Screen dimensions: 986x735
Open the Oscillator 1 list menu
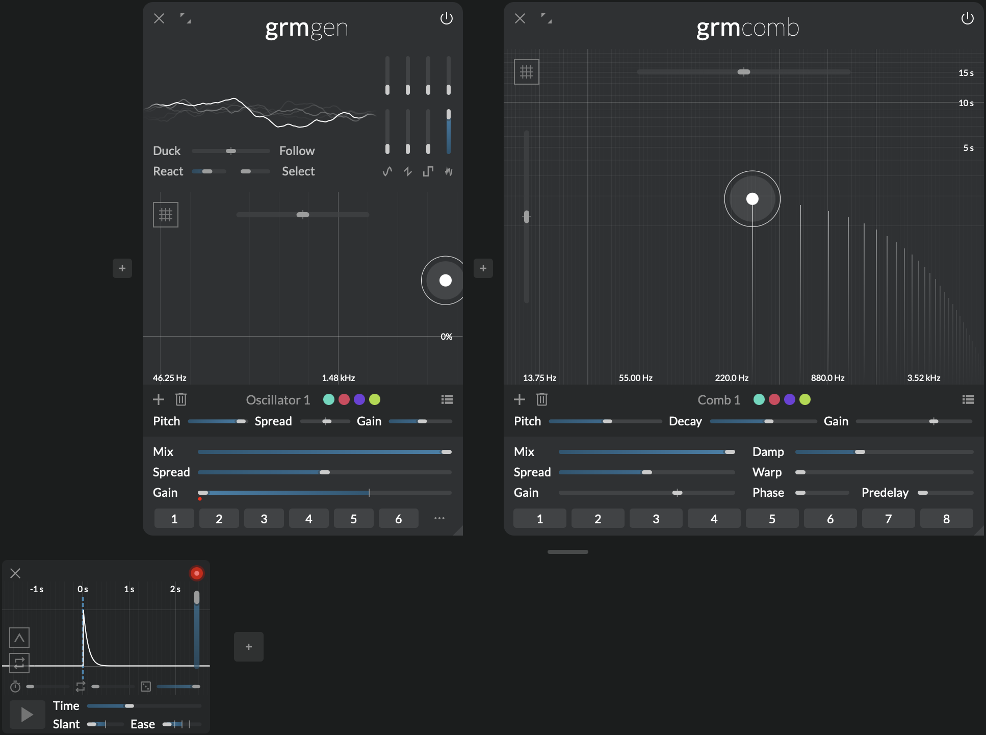(x=447, y=399)
